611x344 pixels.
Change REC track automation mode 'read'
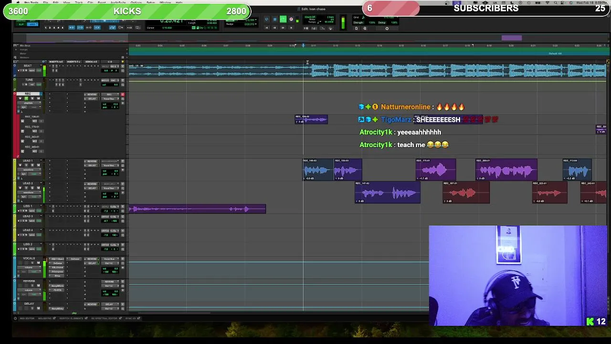[x=34, y=107]
